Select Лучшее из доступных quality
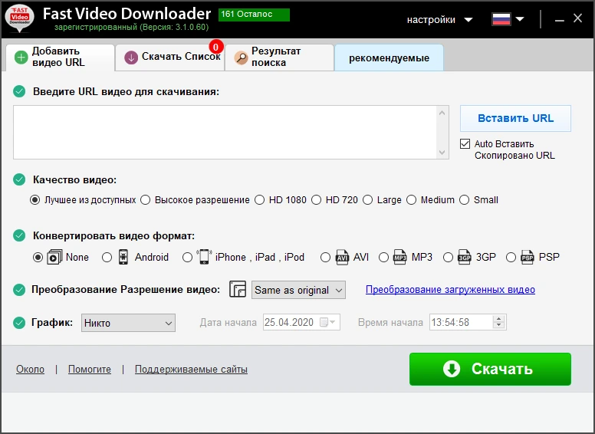 click(35, 200)
